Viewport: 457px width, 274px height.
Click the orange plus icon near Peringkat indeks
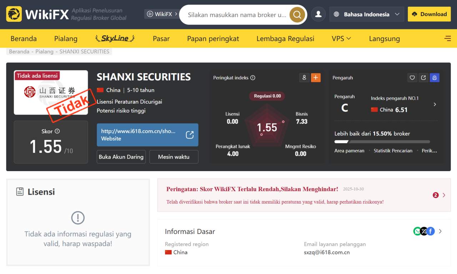(316, 78)
